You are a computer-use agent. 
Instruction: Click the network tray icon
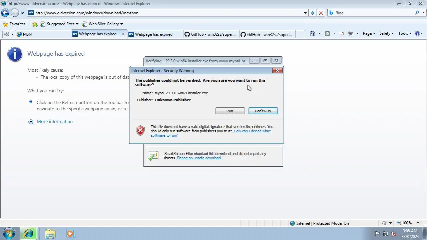click(385, 234)
